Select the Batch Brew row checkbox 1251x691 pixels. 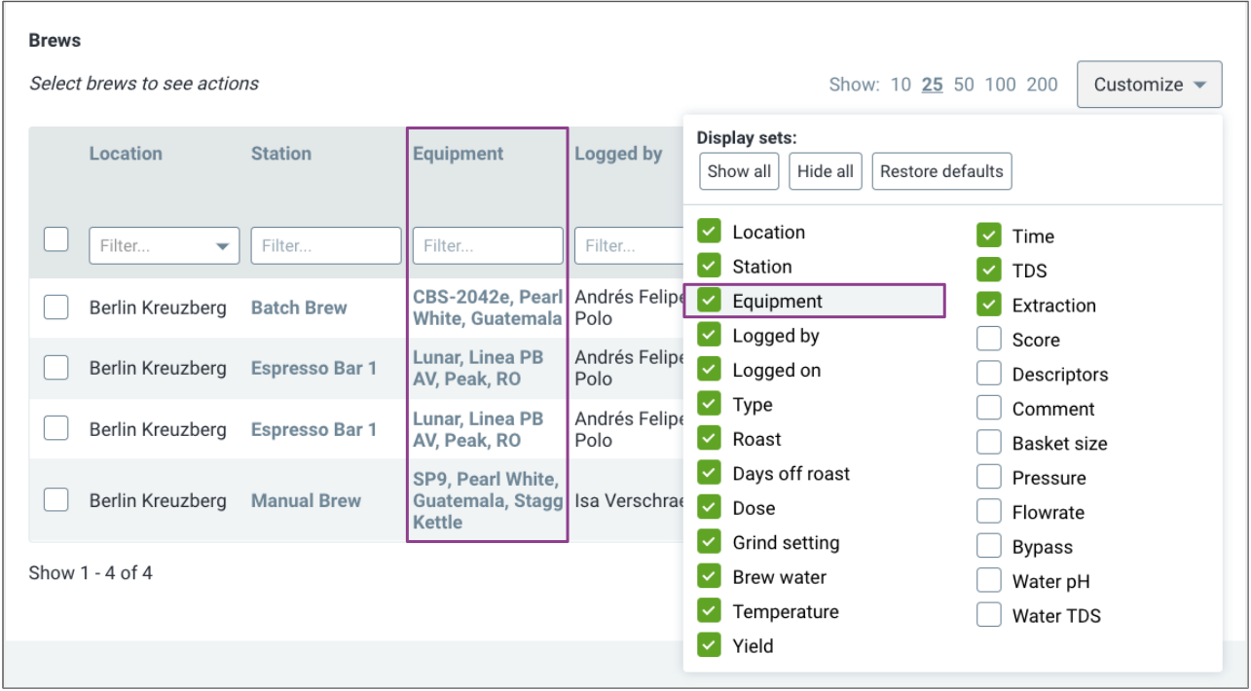[x=56, y=308]
